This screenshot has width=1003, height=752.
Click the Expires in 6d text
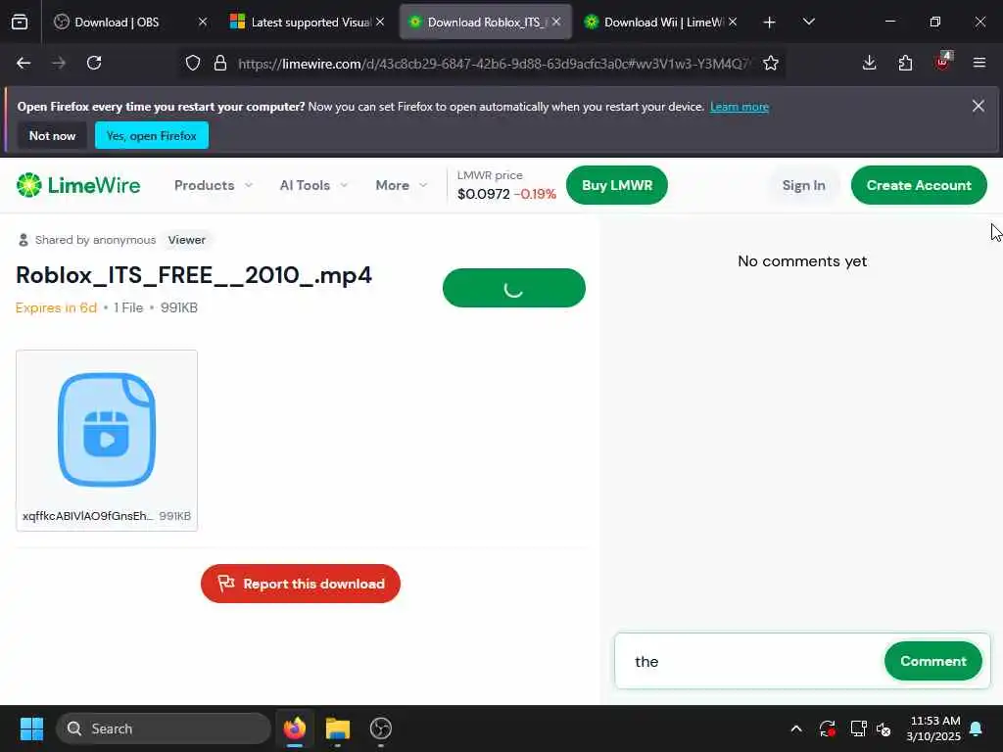pyautogui.click(x=56, y=307)
